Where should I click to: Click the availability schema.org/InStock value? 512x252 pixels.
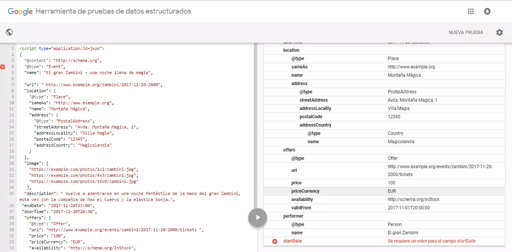414,199
